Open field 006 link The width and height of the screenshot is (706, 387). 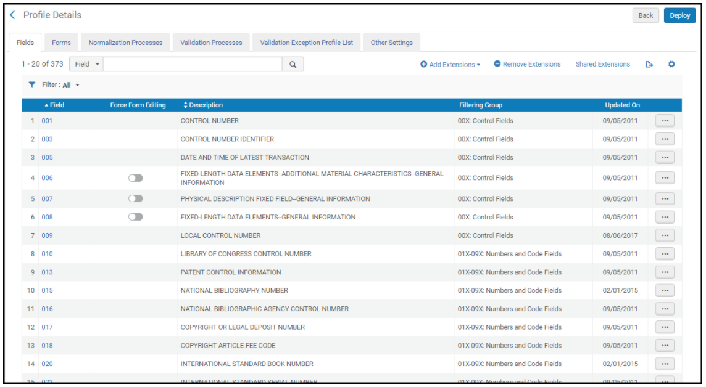pos(48,178)
